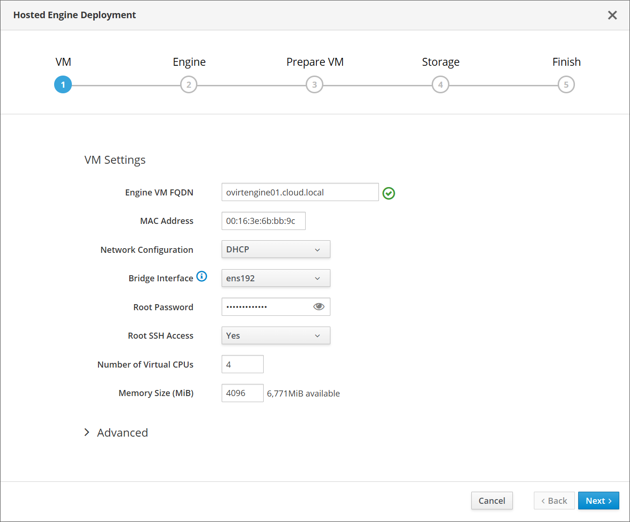Screen dimensions: 630x522
Task: Click wizard step 1 circle for VM
Action: click(x=63, y=84)
